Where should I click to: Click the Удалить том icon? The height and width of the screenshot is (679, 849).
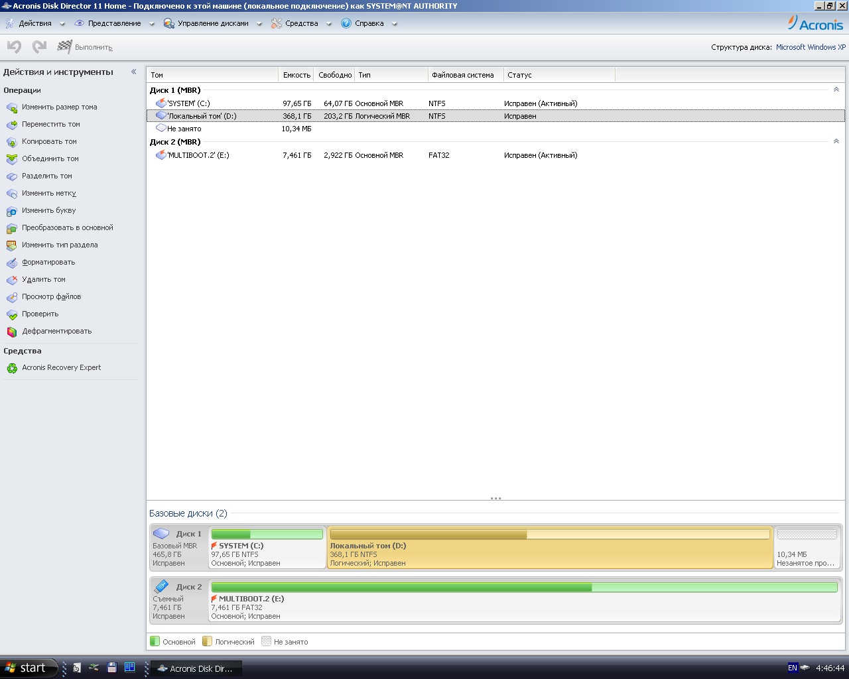[x=12, y=280]
